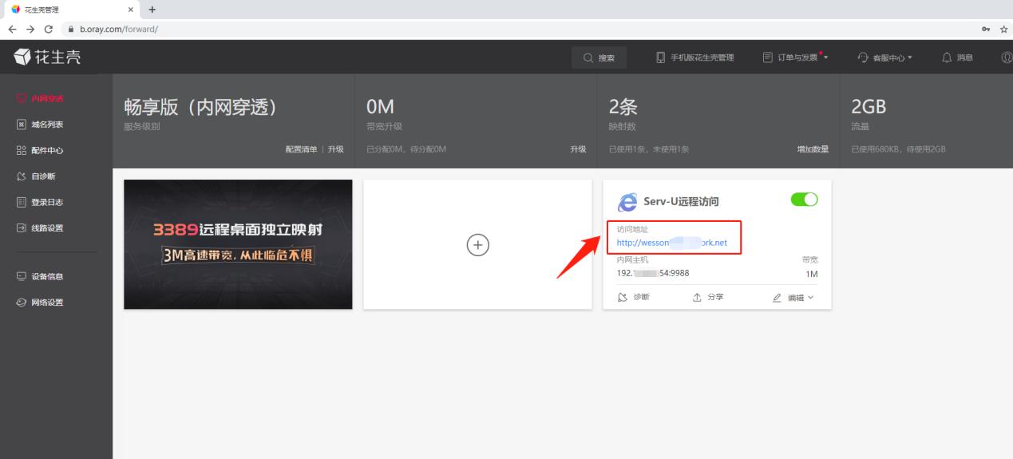This screenshot has height=459, width=1013.
Task: Click the 已使用1条，未使用1条 text
Action: point(649,149)
